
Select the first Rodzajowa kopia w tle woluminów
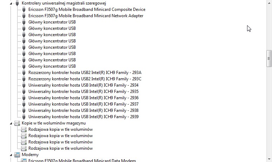coord(60,129)
